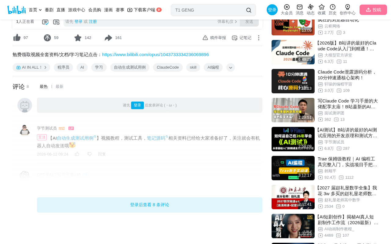
Task: Click 稿件举报 warning icon
Action: coord(205,38)
